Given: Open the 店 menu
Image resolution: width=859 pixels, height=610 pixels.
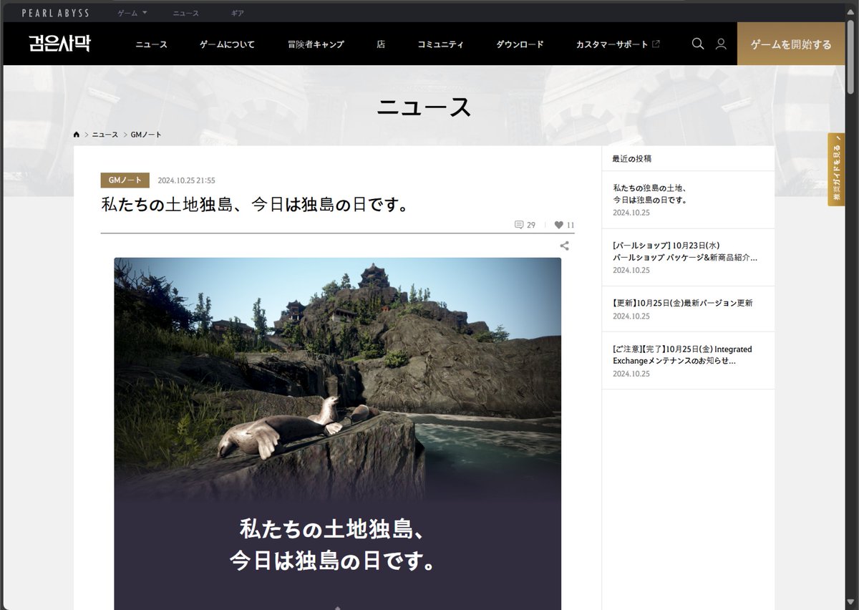Looking at the screenshot, I should click(x=381, y=44).
